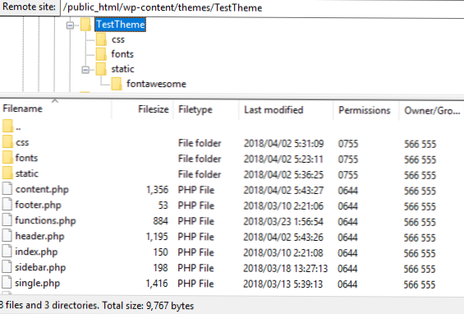Click the 884 filesize of functions.php
Viewport: 464px width, 314px height.
[161, 221]
